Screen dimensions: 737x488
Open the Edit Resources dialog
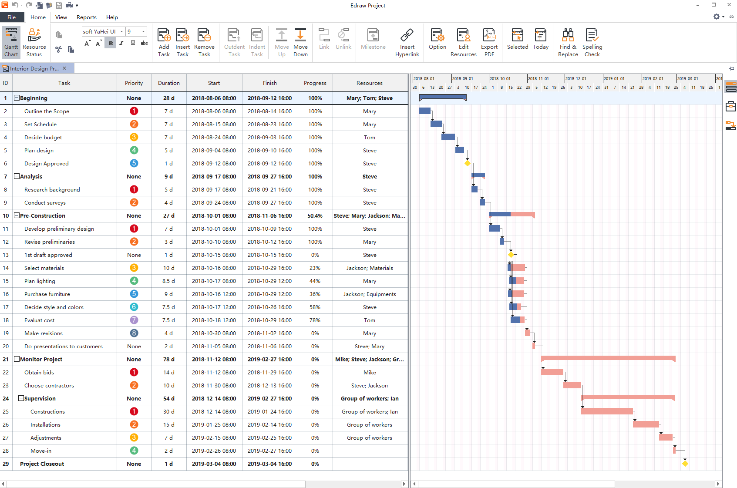coord(463,42)
